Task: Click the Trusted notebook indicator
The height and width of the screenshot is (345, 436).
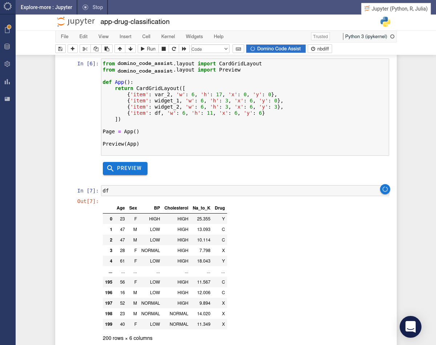Action: pyautogui.click(x=320, y=36)
